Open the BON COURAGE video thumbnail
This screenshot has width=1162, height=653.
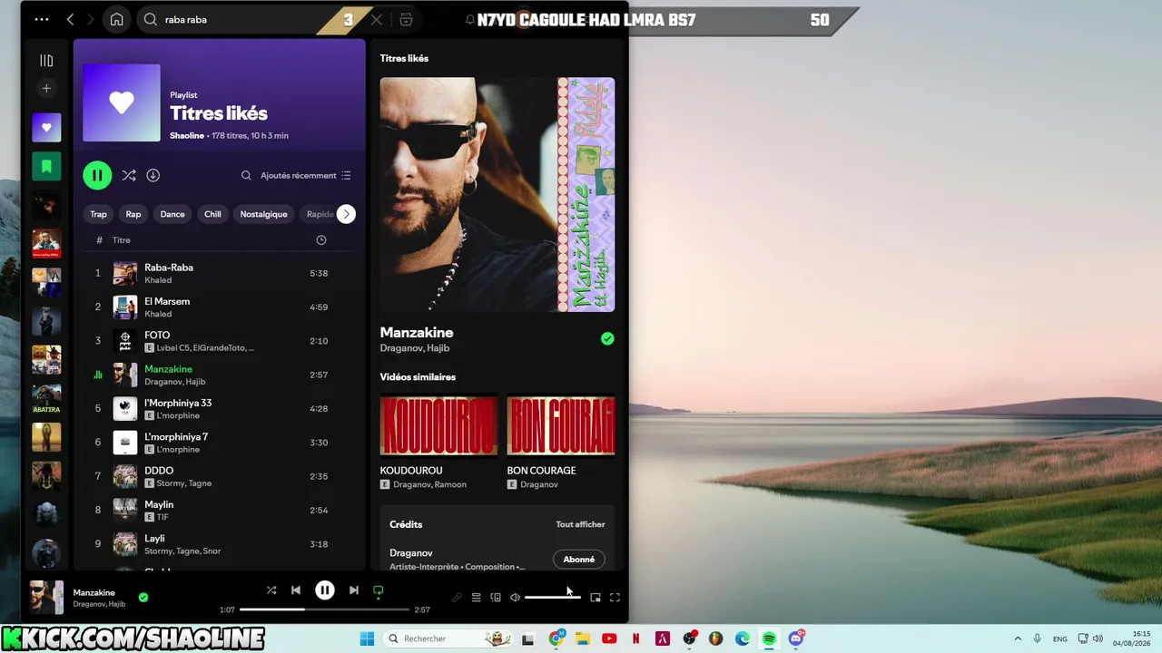tap(561, 425)
